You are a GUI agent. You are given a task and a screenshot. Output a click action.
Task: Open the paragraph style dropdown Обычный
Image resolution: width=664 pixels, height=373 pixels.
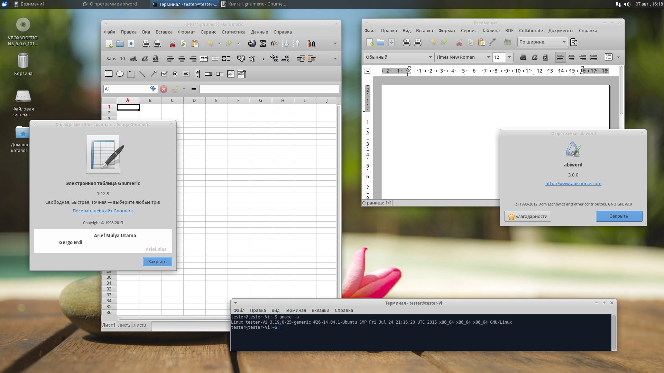pyautogui.click(x=398, y=57)
